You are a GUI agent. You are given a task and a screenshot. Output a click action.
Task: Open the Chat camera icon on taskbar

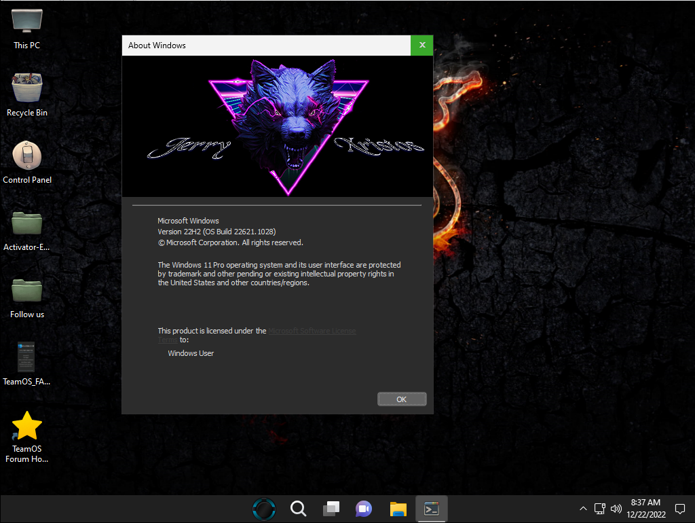[364, 509]
